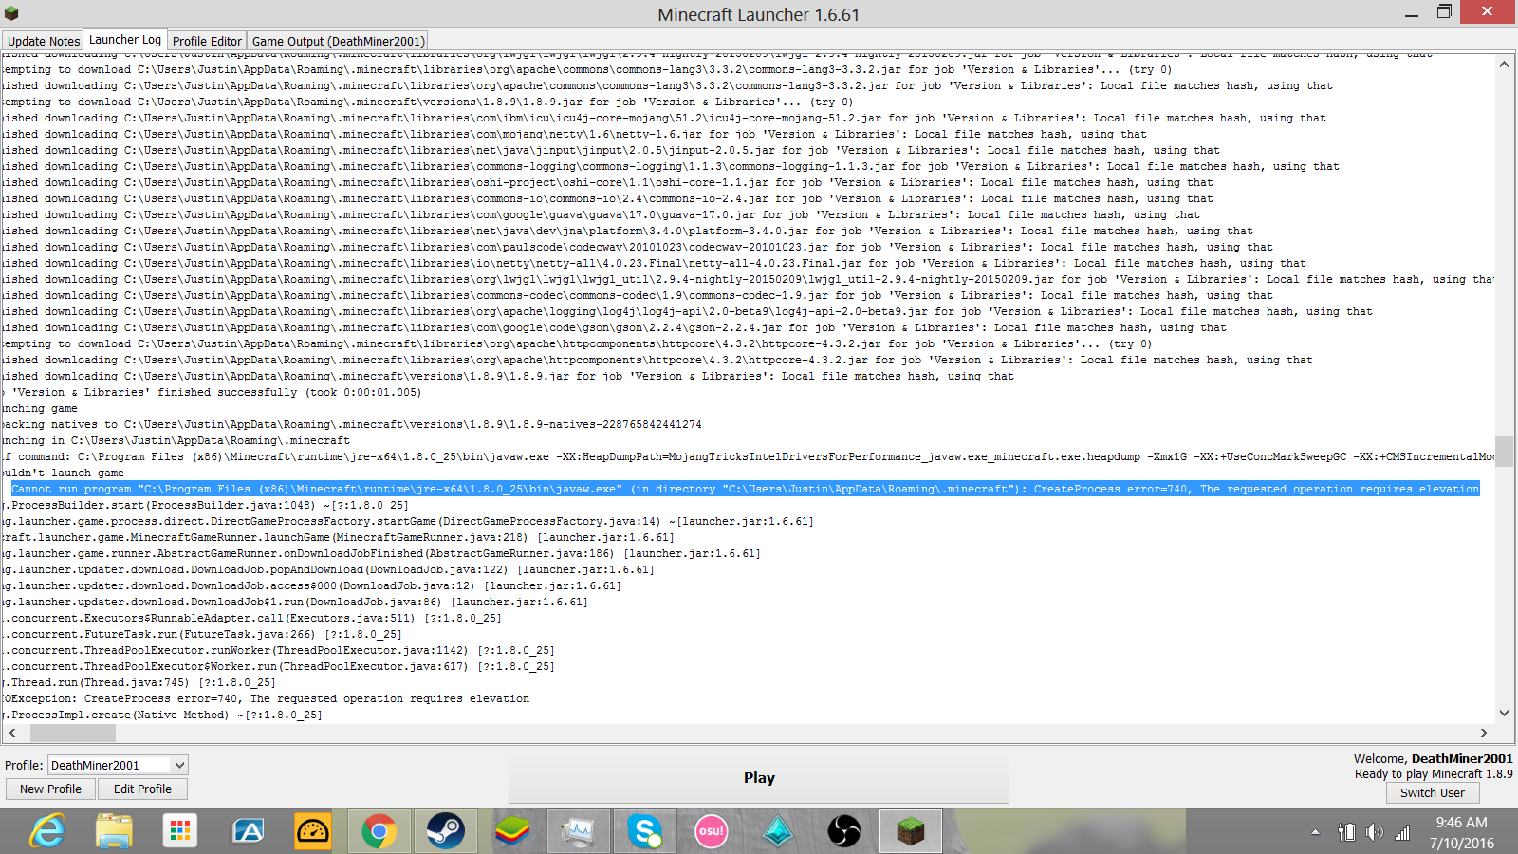Open the Update Notes tab
1518x854 pixels.
pyautogui.click(x=43, y=41)
